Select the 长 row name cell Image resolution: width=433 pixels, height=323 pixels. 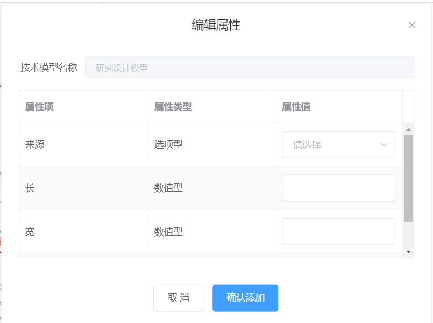(x=30, y=188)
